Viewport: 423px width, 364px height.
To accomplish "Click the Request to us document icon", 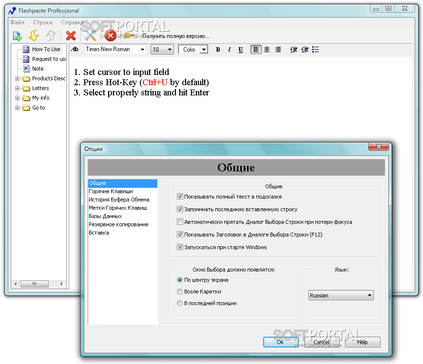I will pos(26,59).
